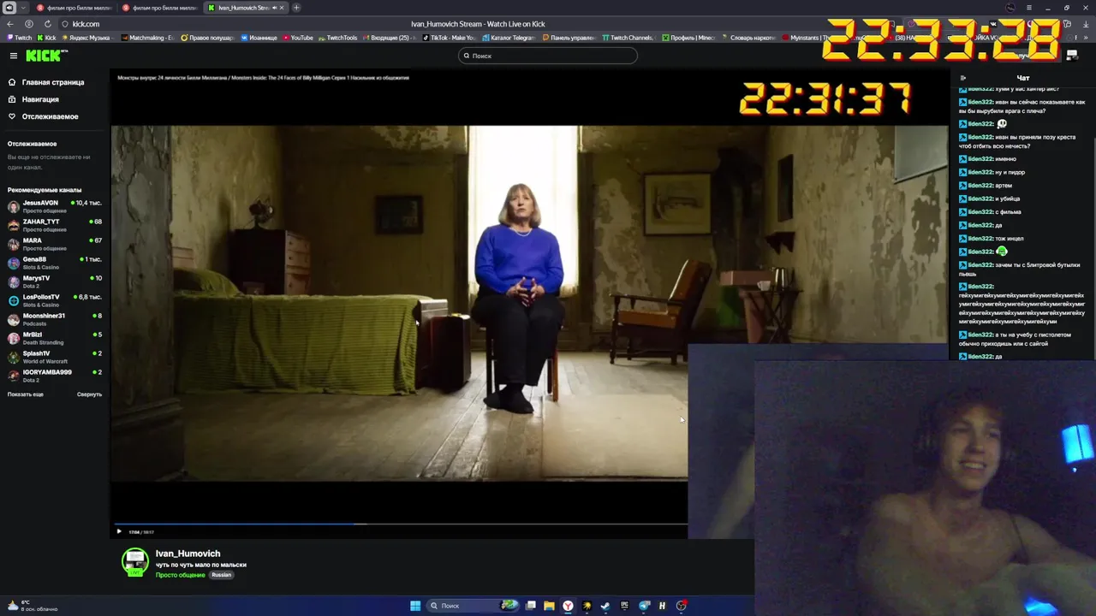1096x616 pixels.
Task: Open Steam from taskbar
Action: 605,606
